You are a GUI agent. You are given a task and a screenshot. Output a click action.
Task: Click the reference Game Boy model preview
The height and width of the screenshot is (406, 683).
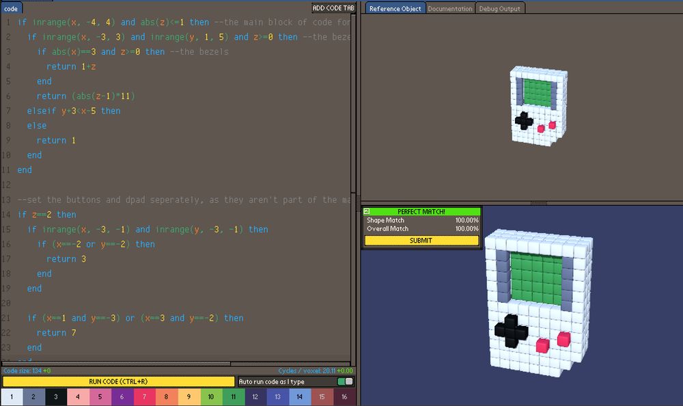pyautogui.click(x=539, y=106)
